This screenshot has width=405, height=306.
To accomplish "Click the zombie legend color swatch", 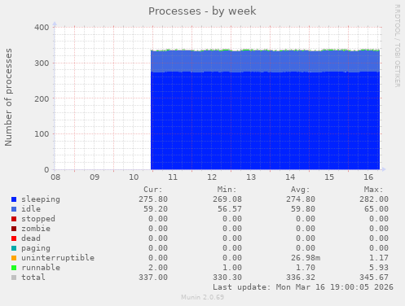I will coord(14,229).
